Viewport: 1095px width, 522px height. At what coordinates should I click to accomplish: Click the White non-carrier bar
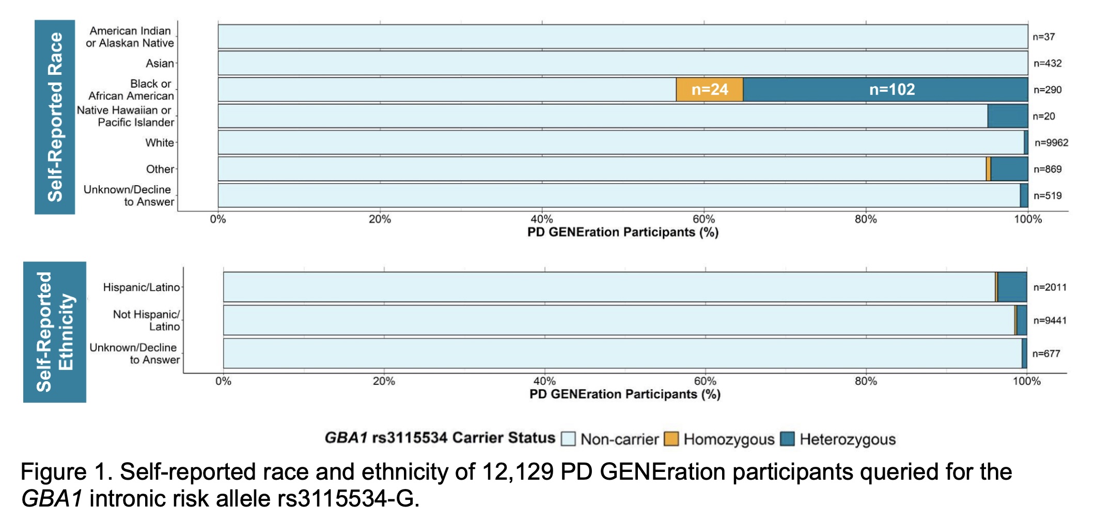(621, 143)
